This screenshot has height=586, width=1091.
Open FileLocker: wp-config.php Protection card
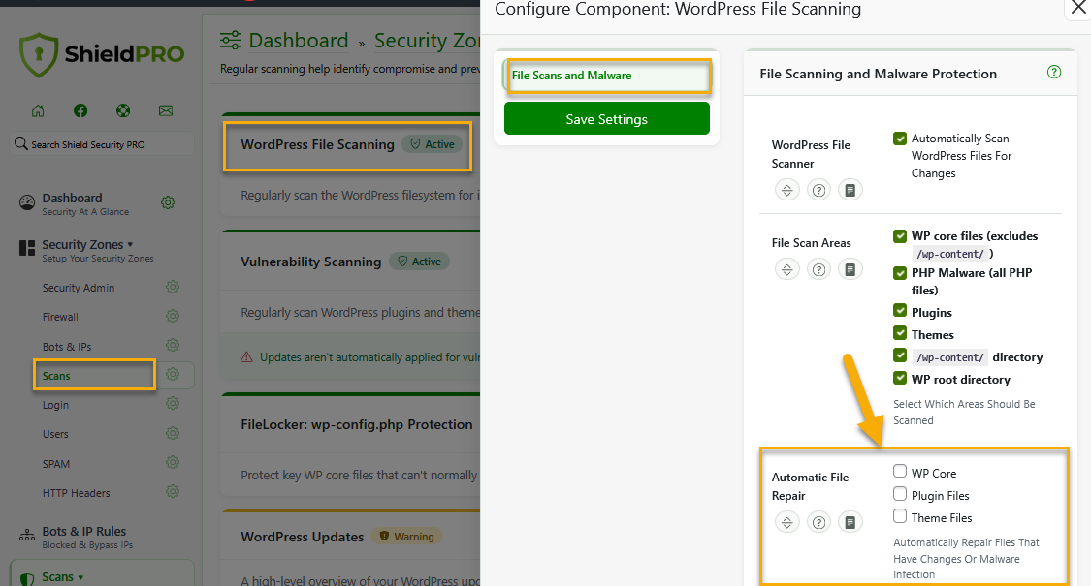tap(356, 424)
